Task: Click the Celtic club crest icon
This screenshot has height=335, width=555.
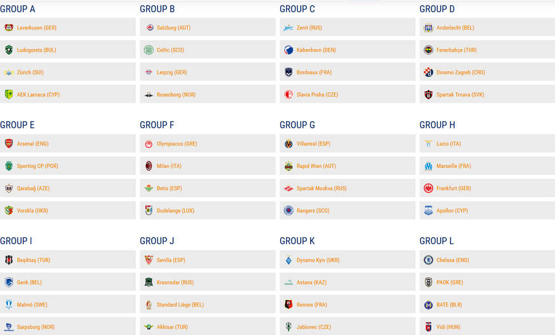Action: click(149, 50)
